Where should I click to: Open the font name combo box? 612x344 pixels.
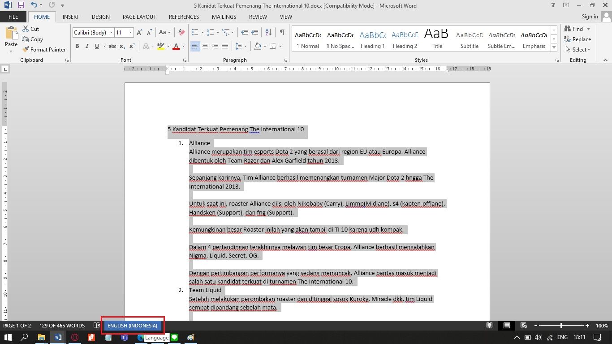(x=93, y=33)
